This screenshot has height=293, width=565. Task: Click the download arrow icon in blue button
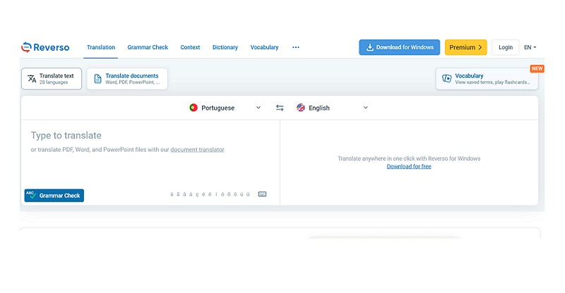click(x=369, y=47)
